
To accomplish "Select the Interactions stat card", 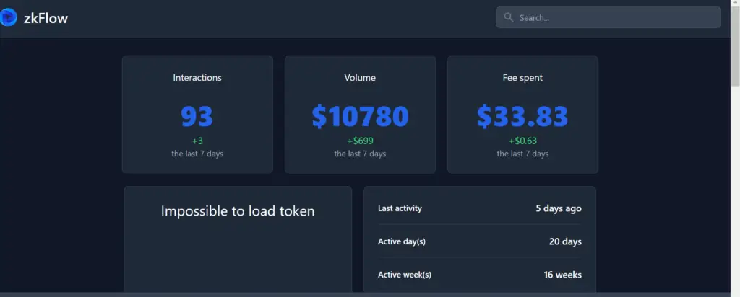I will 197,115.
